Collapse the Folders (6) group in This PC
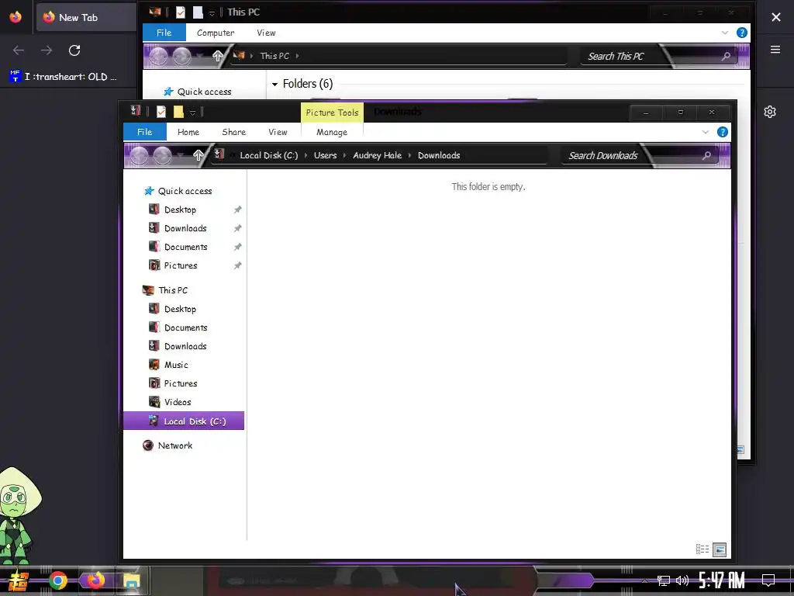794x596 pixels. pyautogui.click(x=275, y=84)
